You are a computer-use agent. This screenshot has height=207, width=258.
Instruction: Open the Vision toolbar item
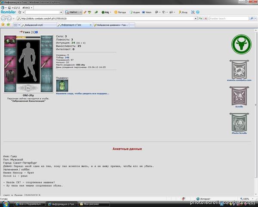point(147,12)
